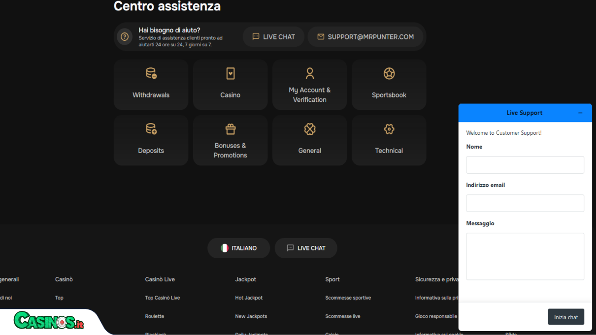Click the Sport footer column heading

[x=332, y=279]
